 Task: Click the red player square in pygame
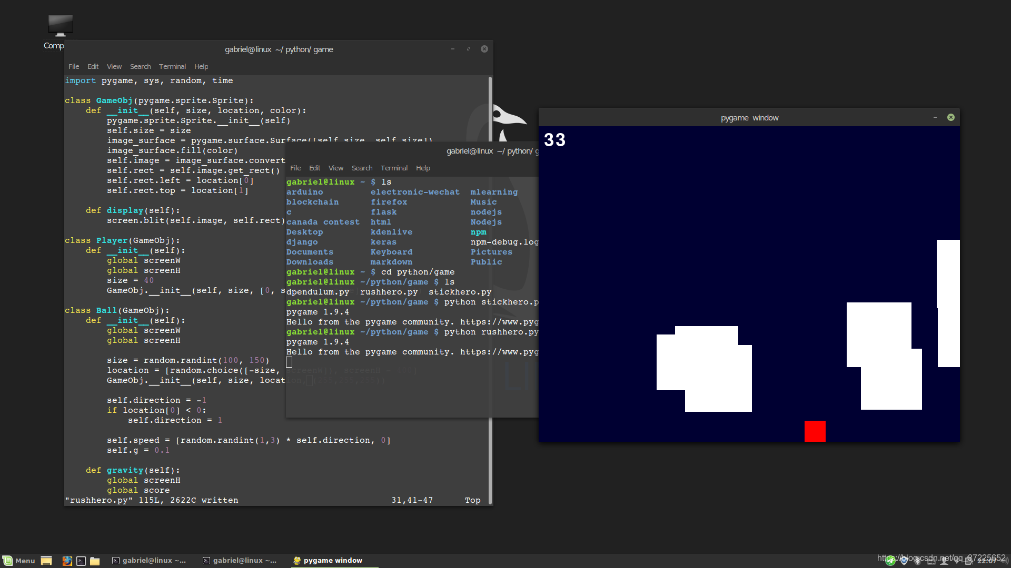(x=815, y=431)
